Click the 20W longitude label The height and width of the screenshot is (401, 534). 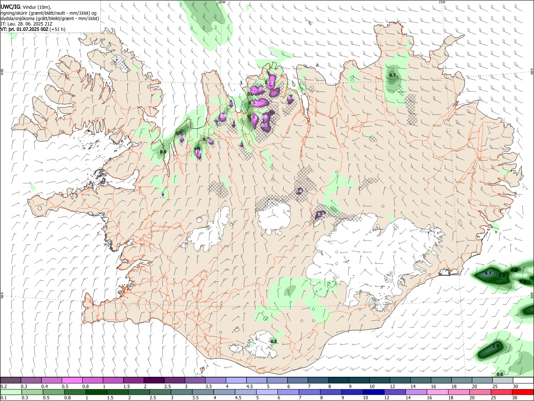tap(222, 2)
